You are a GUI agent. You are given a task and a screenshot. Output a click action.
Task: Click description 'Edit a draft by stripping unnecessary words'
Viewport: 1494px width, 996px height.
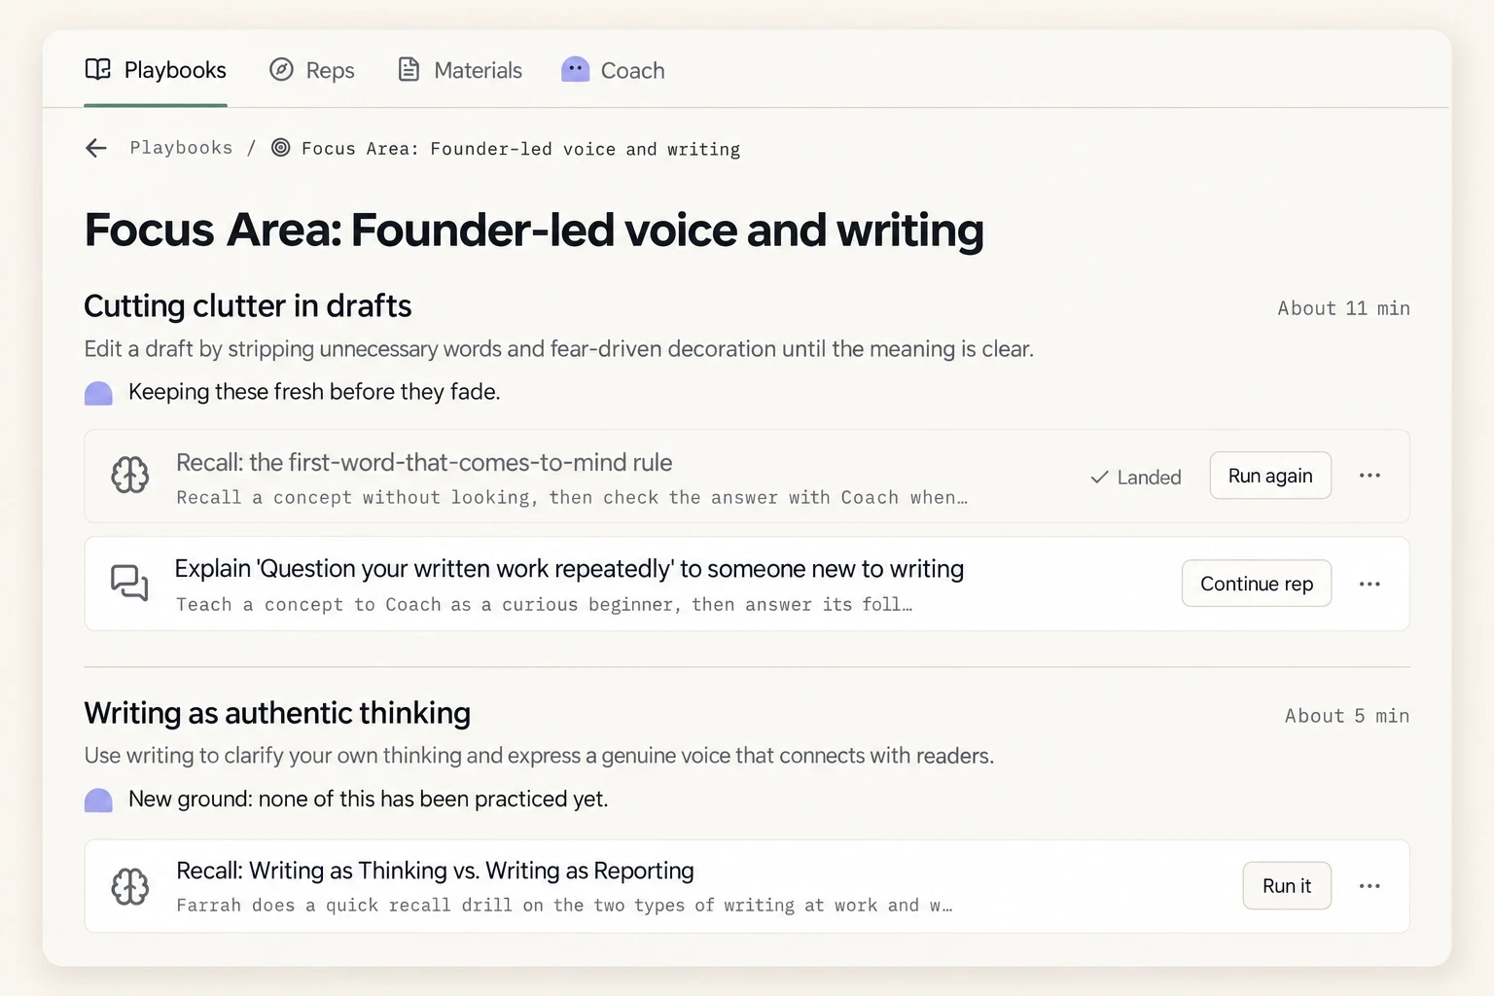(x=559, y=349)
